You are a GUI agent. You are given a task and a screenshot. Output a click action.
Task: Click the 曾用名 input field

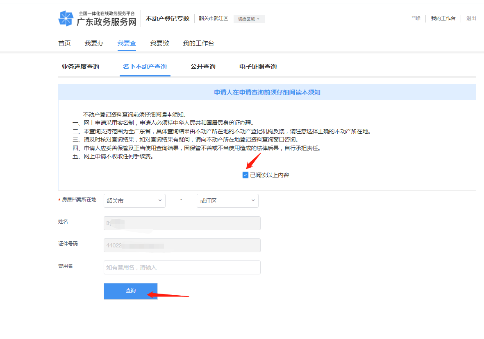pos(182,267)
